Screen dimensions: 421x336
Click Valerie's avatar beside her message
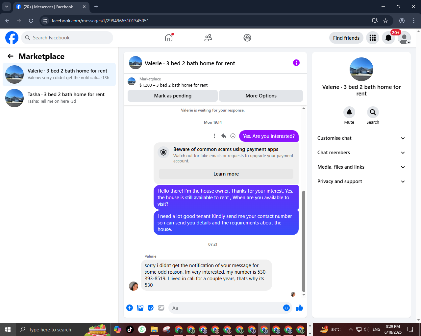(x=134, y=286)
